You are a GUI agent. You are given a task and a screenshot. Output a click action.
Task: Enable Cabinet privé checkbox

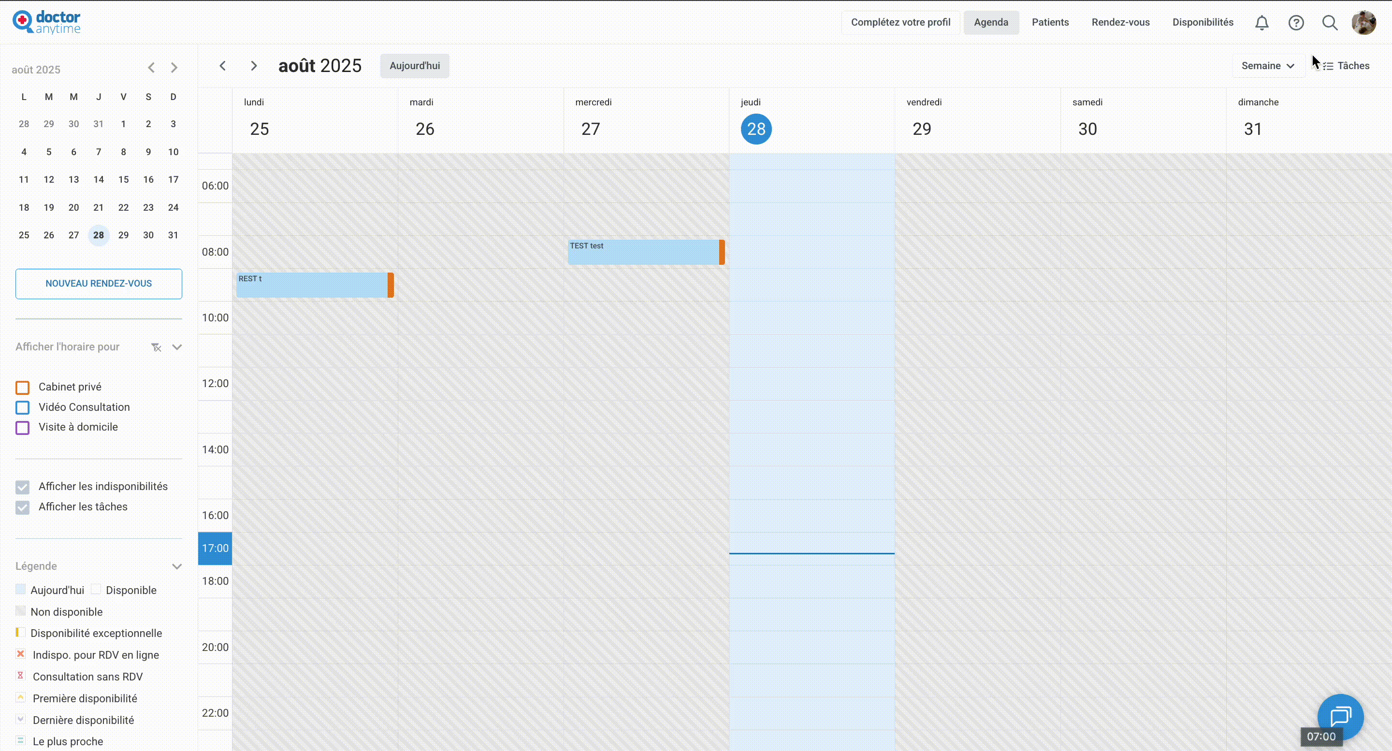(23, 388)
